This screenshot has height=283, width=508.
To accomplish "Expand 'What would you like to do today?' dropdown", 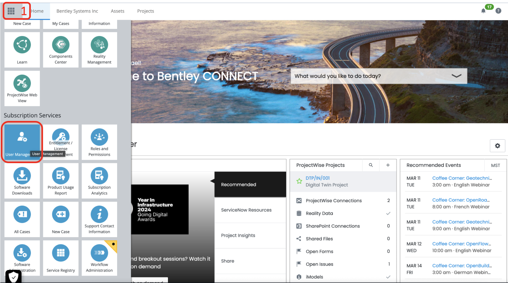I will coord(456,76).
